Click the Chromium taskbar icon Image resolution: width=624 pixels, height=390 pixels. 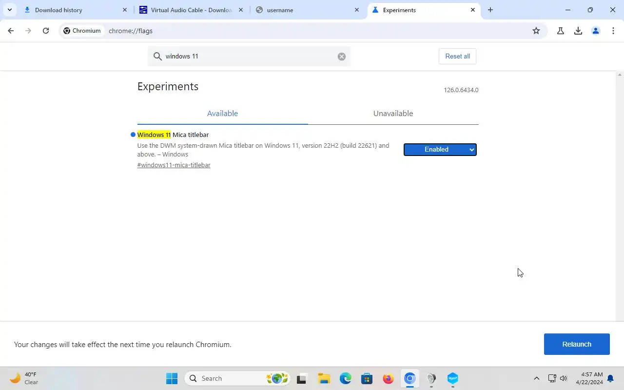tap(409, 378)
